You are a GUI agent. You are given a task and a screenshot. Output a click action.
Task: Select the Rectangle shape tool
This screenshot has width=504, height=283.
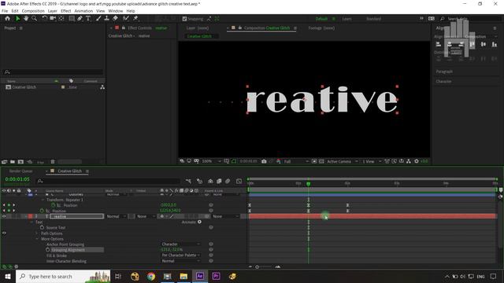pyautogui.click(x=72, y=19)
